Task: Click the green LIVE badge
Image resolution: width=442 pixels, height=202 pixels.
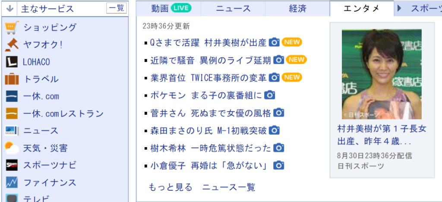Action: (181, 9)
